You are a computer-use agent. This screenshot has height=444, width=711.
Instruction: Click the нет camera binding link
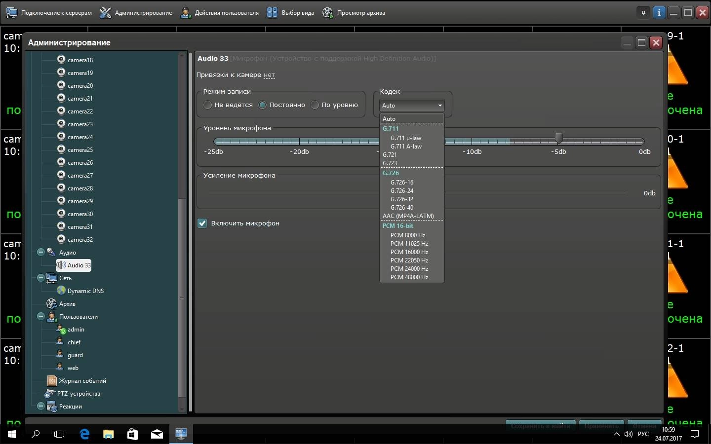(x=269, y=75)
